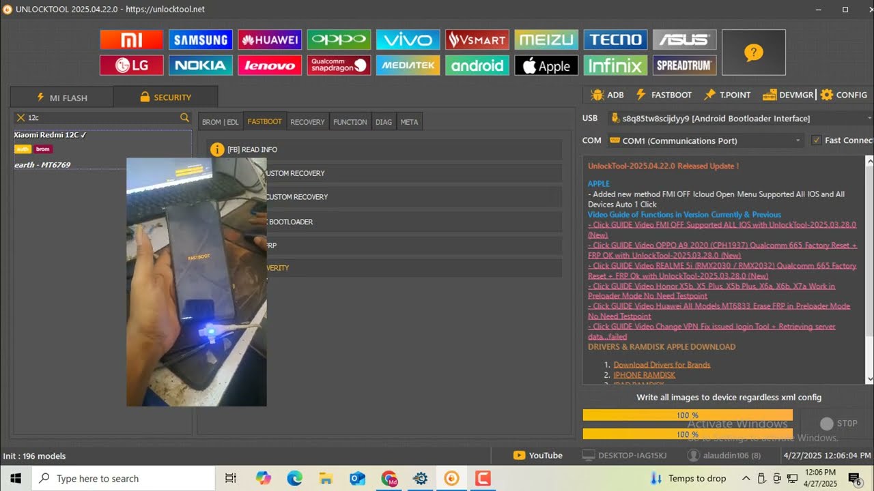The height and width of the screenshot is (491, 874).
Task: Select the LG brand logo
Action: tap(131, 65)
